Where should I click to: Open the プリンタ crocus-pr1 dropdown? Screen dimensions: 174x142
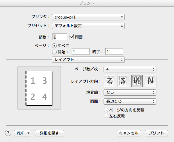[x=88, y=17]
